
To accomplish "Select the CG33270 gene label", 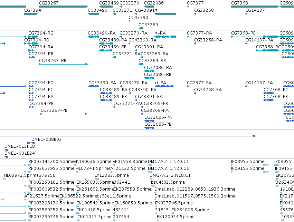I will click(129, 3).
